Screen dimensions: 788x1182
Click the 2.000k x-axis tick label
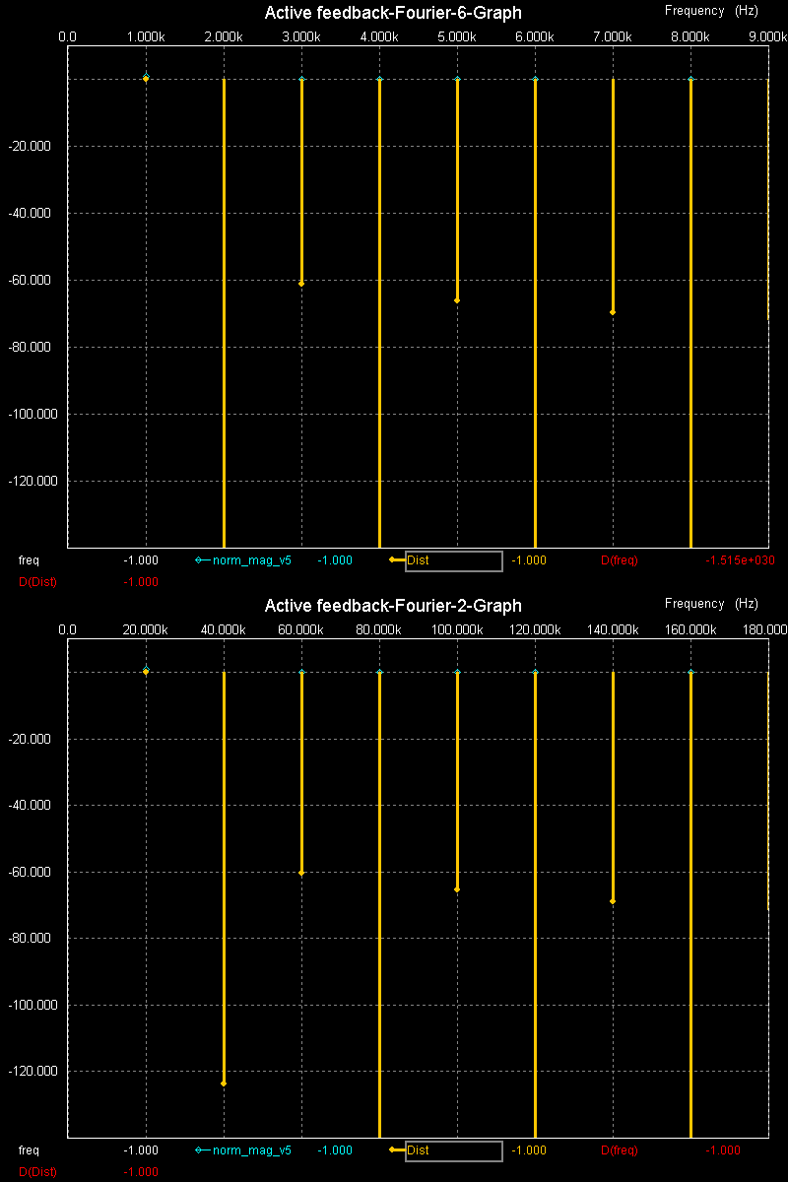(224, 36)
